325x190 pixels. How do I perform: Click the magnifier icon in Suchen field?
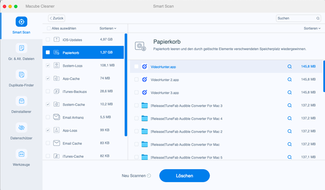coord(318,18)
